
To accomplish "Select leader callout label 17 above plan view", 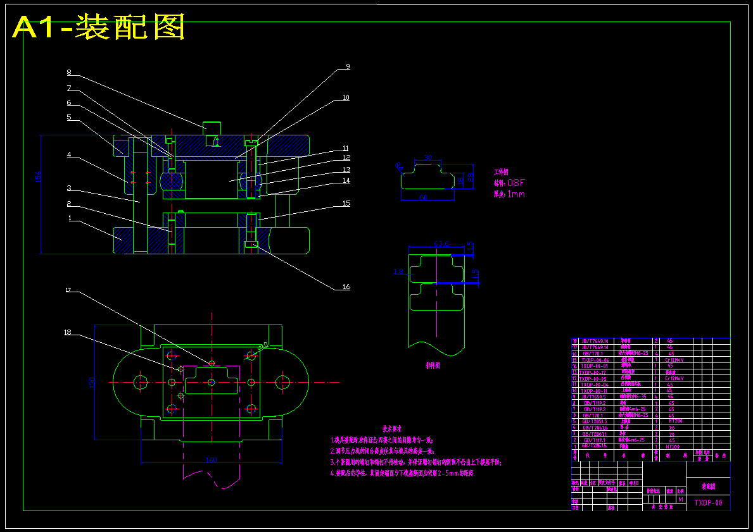I will (x=68, y=290).
